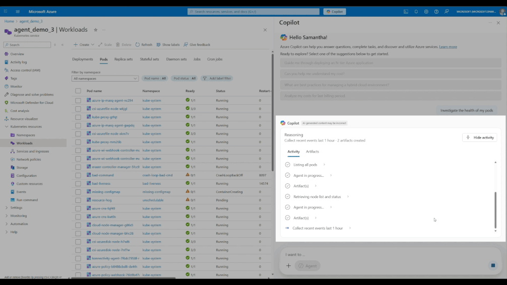Collapse the sidebar with double chevron
The height and width of the screenshot is (285, 507).
62,45
